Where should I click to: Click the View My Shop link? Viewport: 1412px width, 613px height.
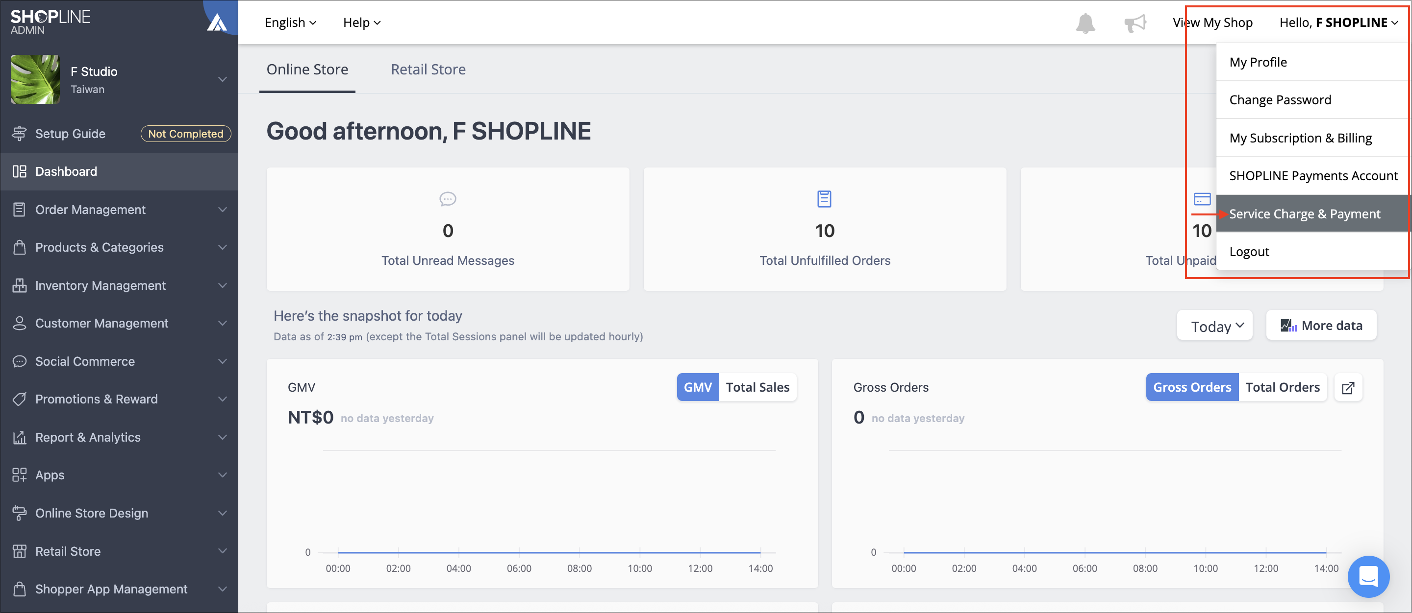[1212, 23]
